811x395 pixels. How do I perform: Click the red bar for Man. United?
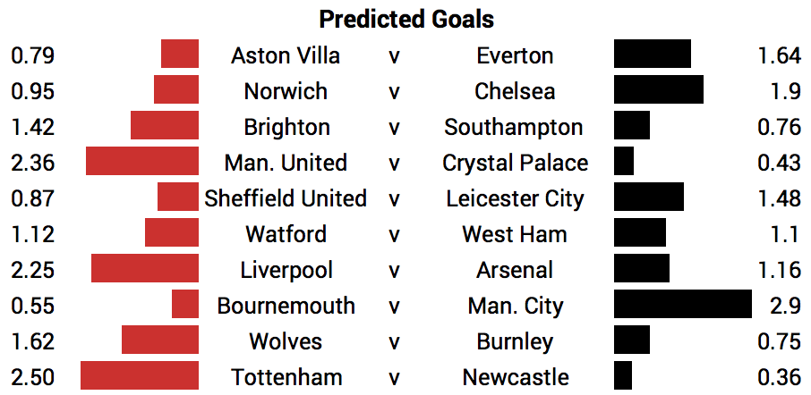point(142,161)
